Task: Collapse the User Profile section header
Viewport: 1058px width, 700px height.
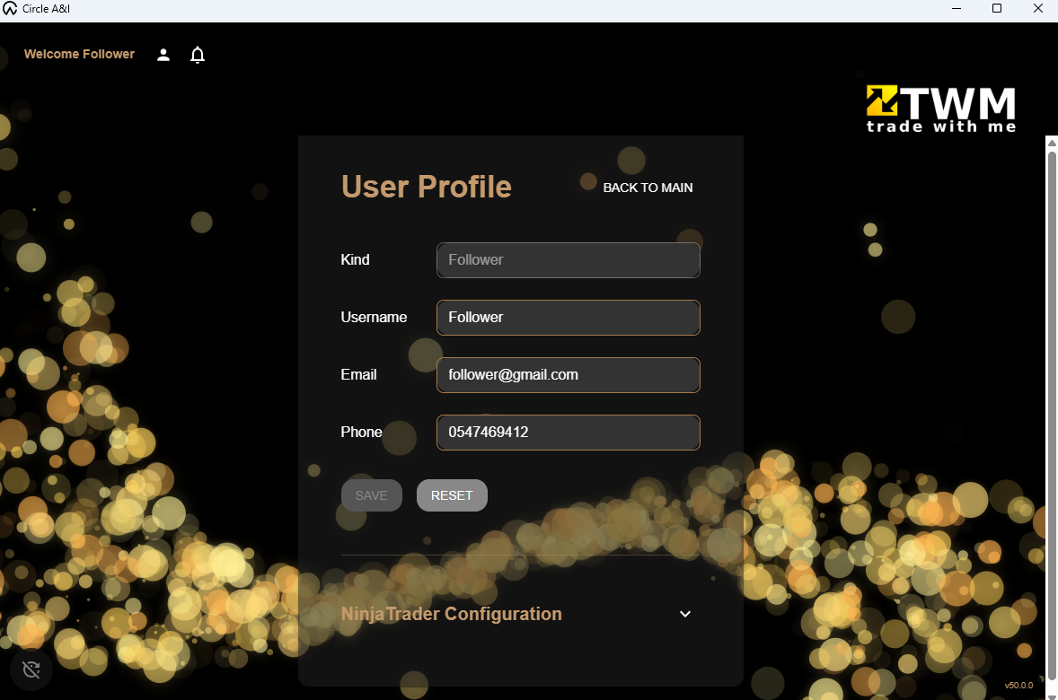Action: click(x=426, y=187)
